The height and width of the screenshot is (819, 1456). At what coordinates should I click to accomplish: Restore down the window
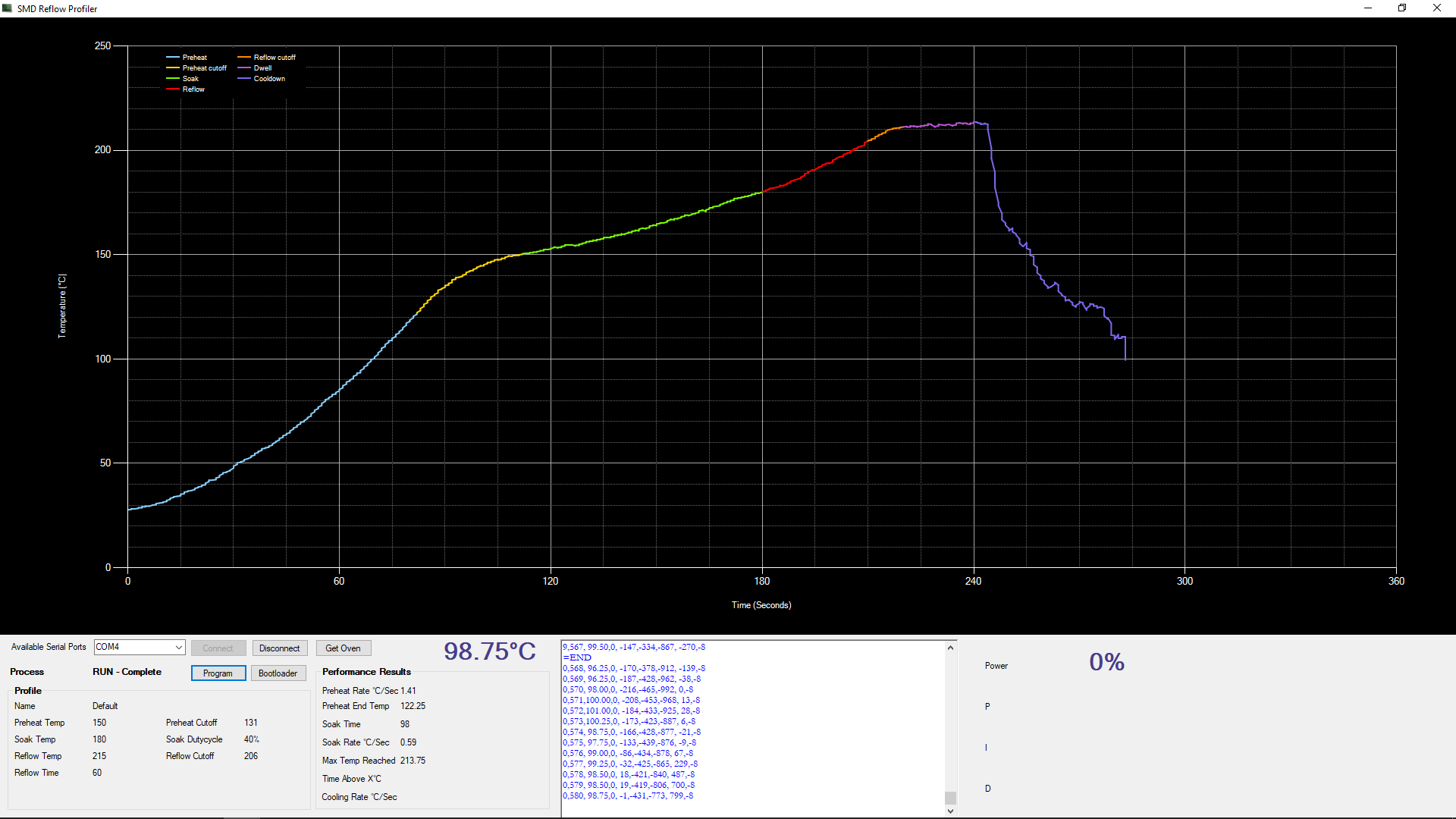point(1402,8)
